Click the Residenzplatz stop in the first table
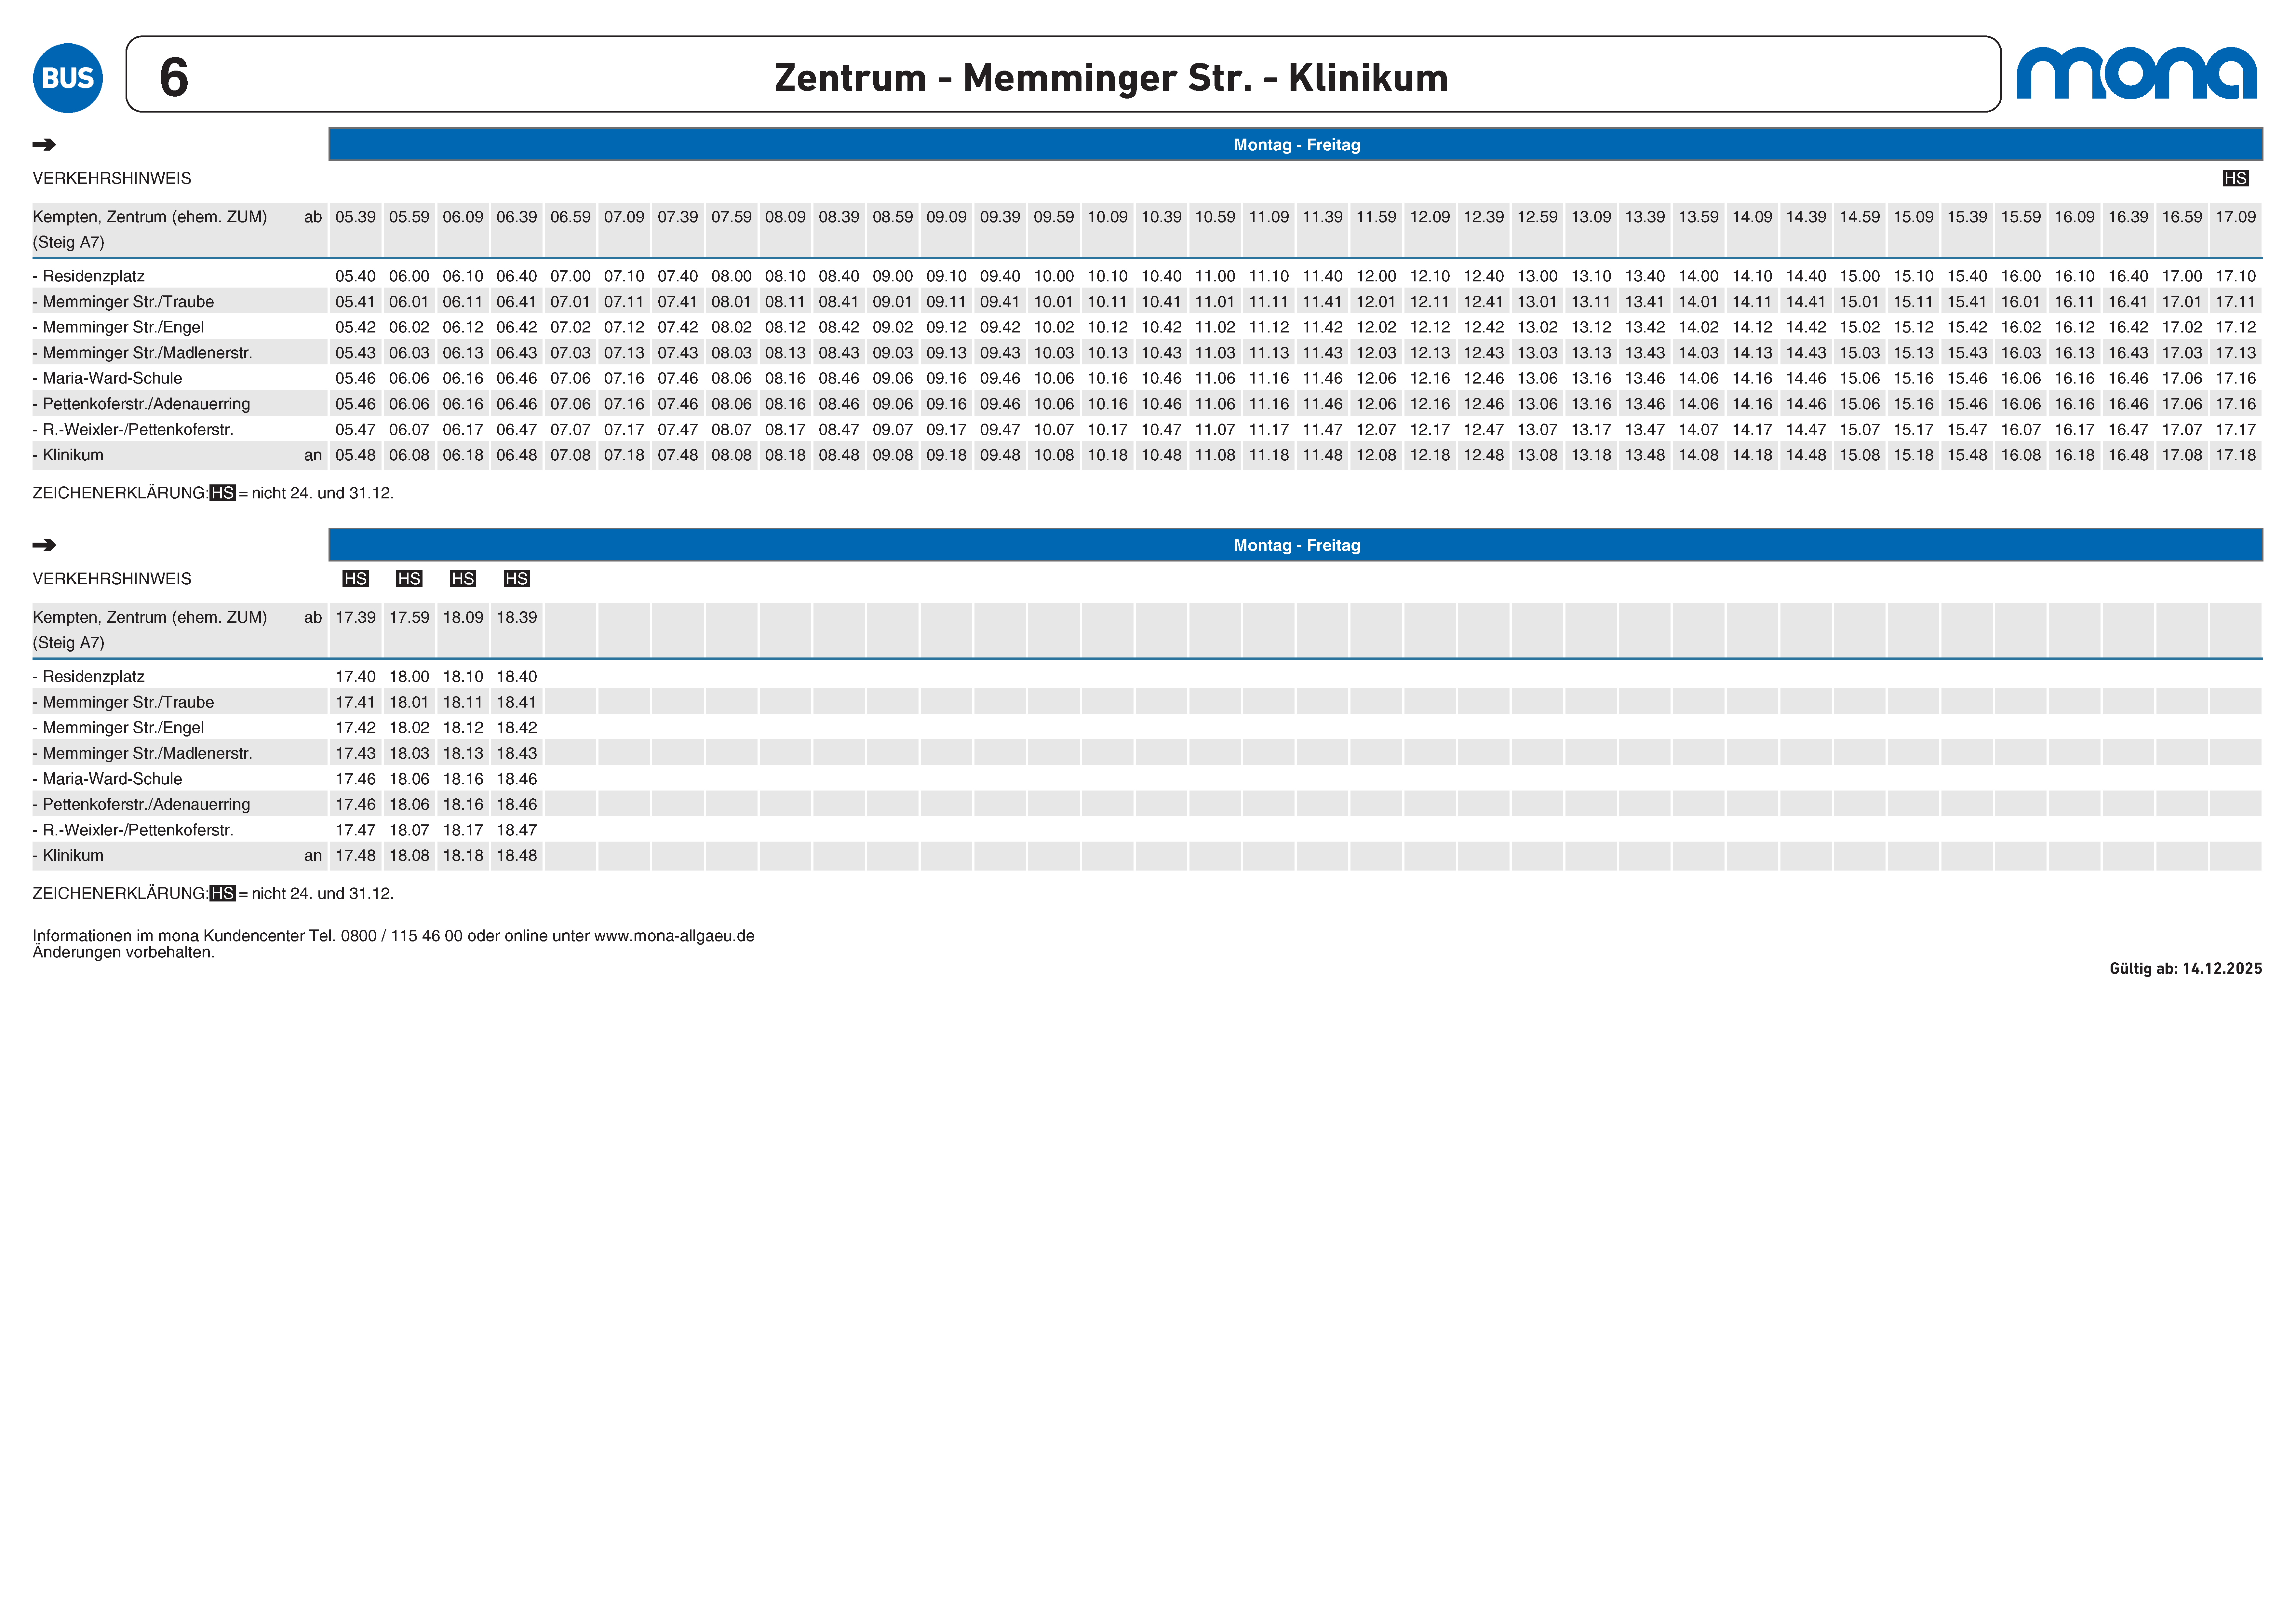This screenshot has height=1624, width=2296. (89, 276)
